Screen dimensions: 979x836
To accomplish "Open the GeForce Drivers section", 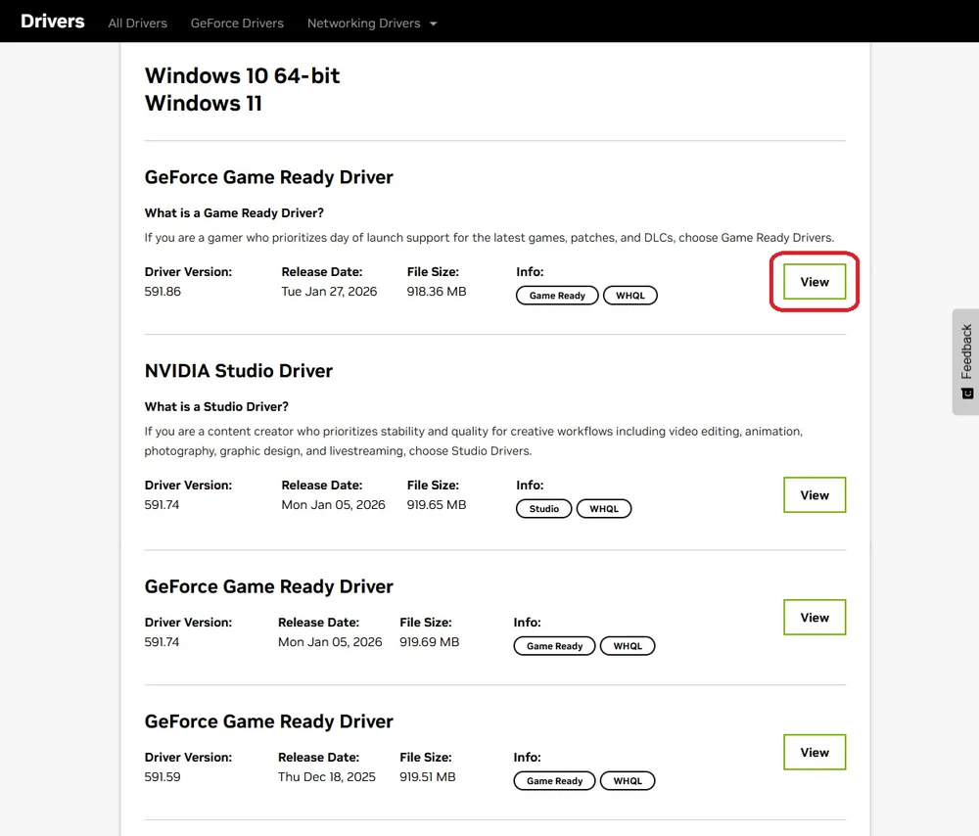I will click(x=237, y=23).
